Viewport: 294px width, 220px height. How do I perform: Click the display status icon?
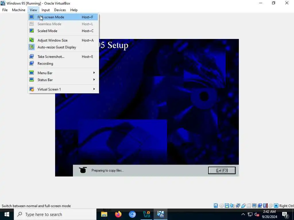click(x=254, y=206)
